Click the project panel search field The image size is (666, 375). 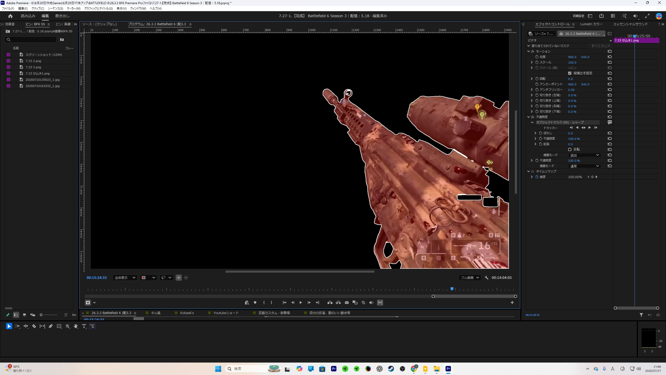pos(31,40)
